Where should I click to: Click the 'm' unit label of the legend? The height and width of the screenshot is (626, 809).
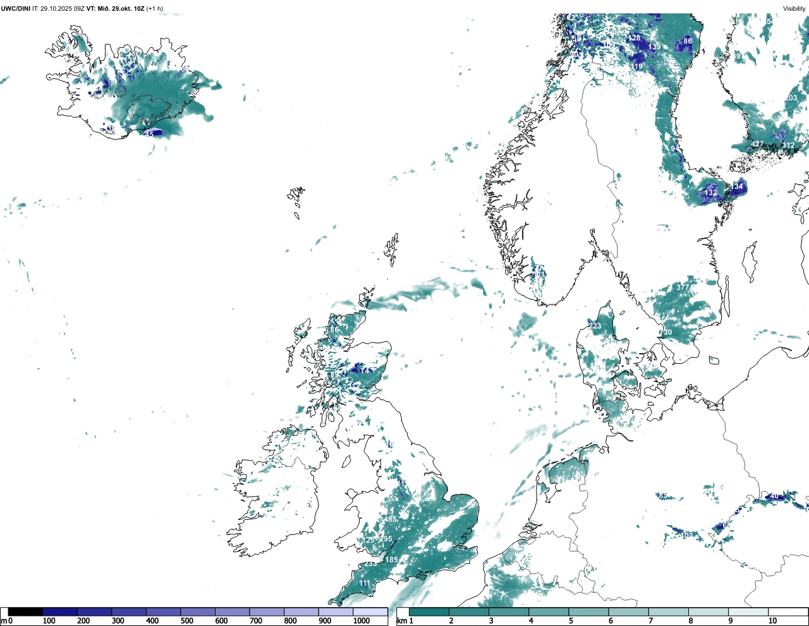pyautogui.click(x=3, y=621)
